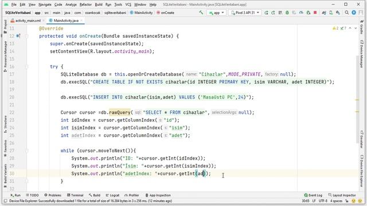The width and height of the screenshot is (367, 206).
Task: Toggle the Resource Manager side panel
Action: point(5,56)
